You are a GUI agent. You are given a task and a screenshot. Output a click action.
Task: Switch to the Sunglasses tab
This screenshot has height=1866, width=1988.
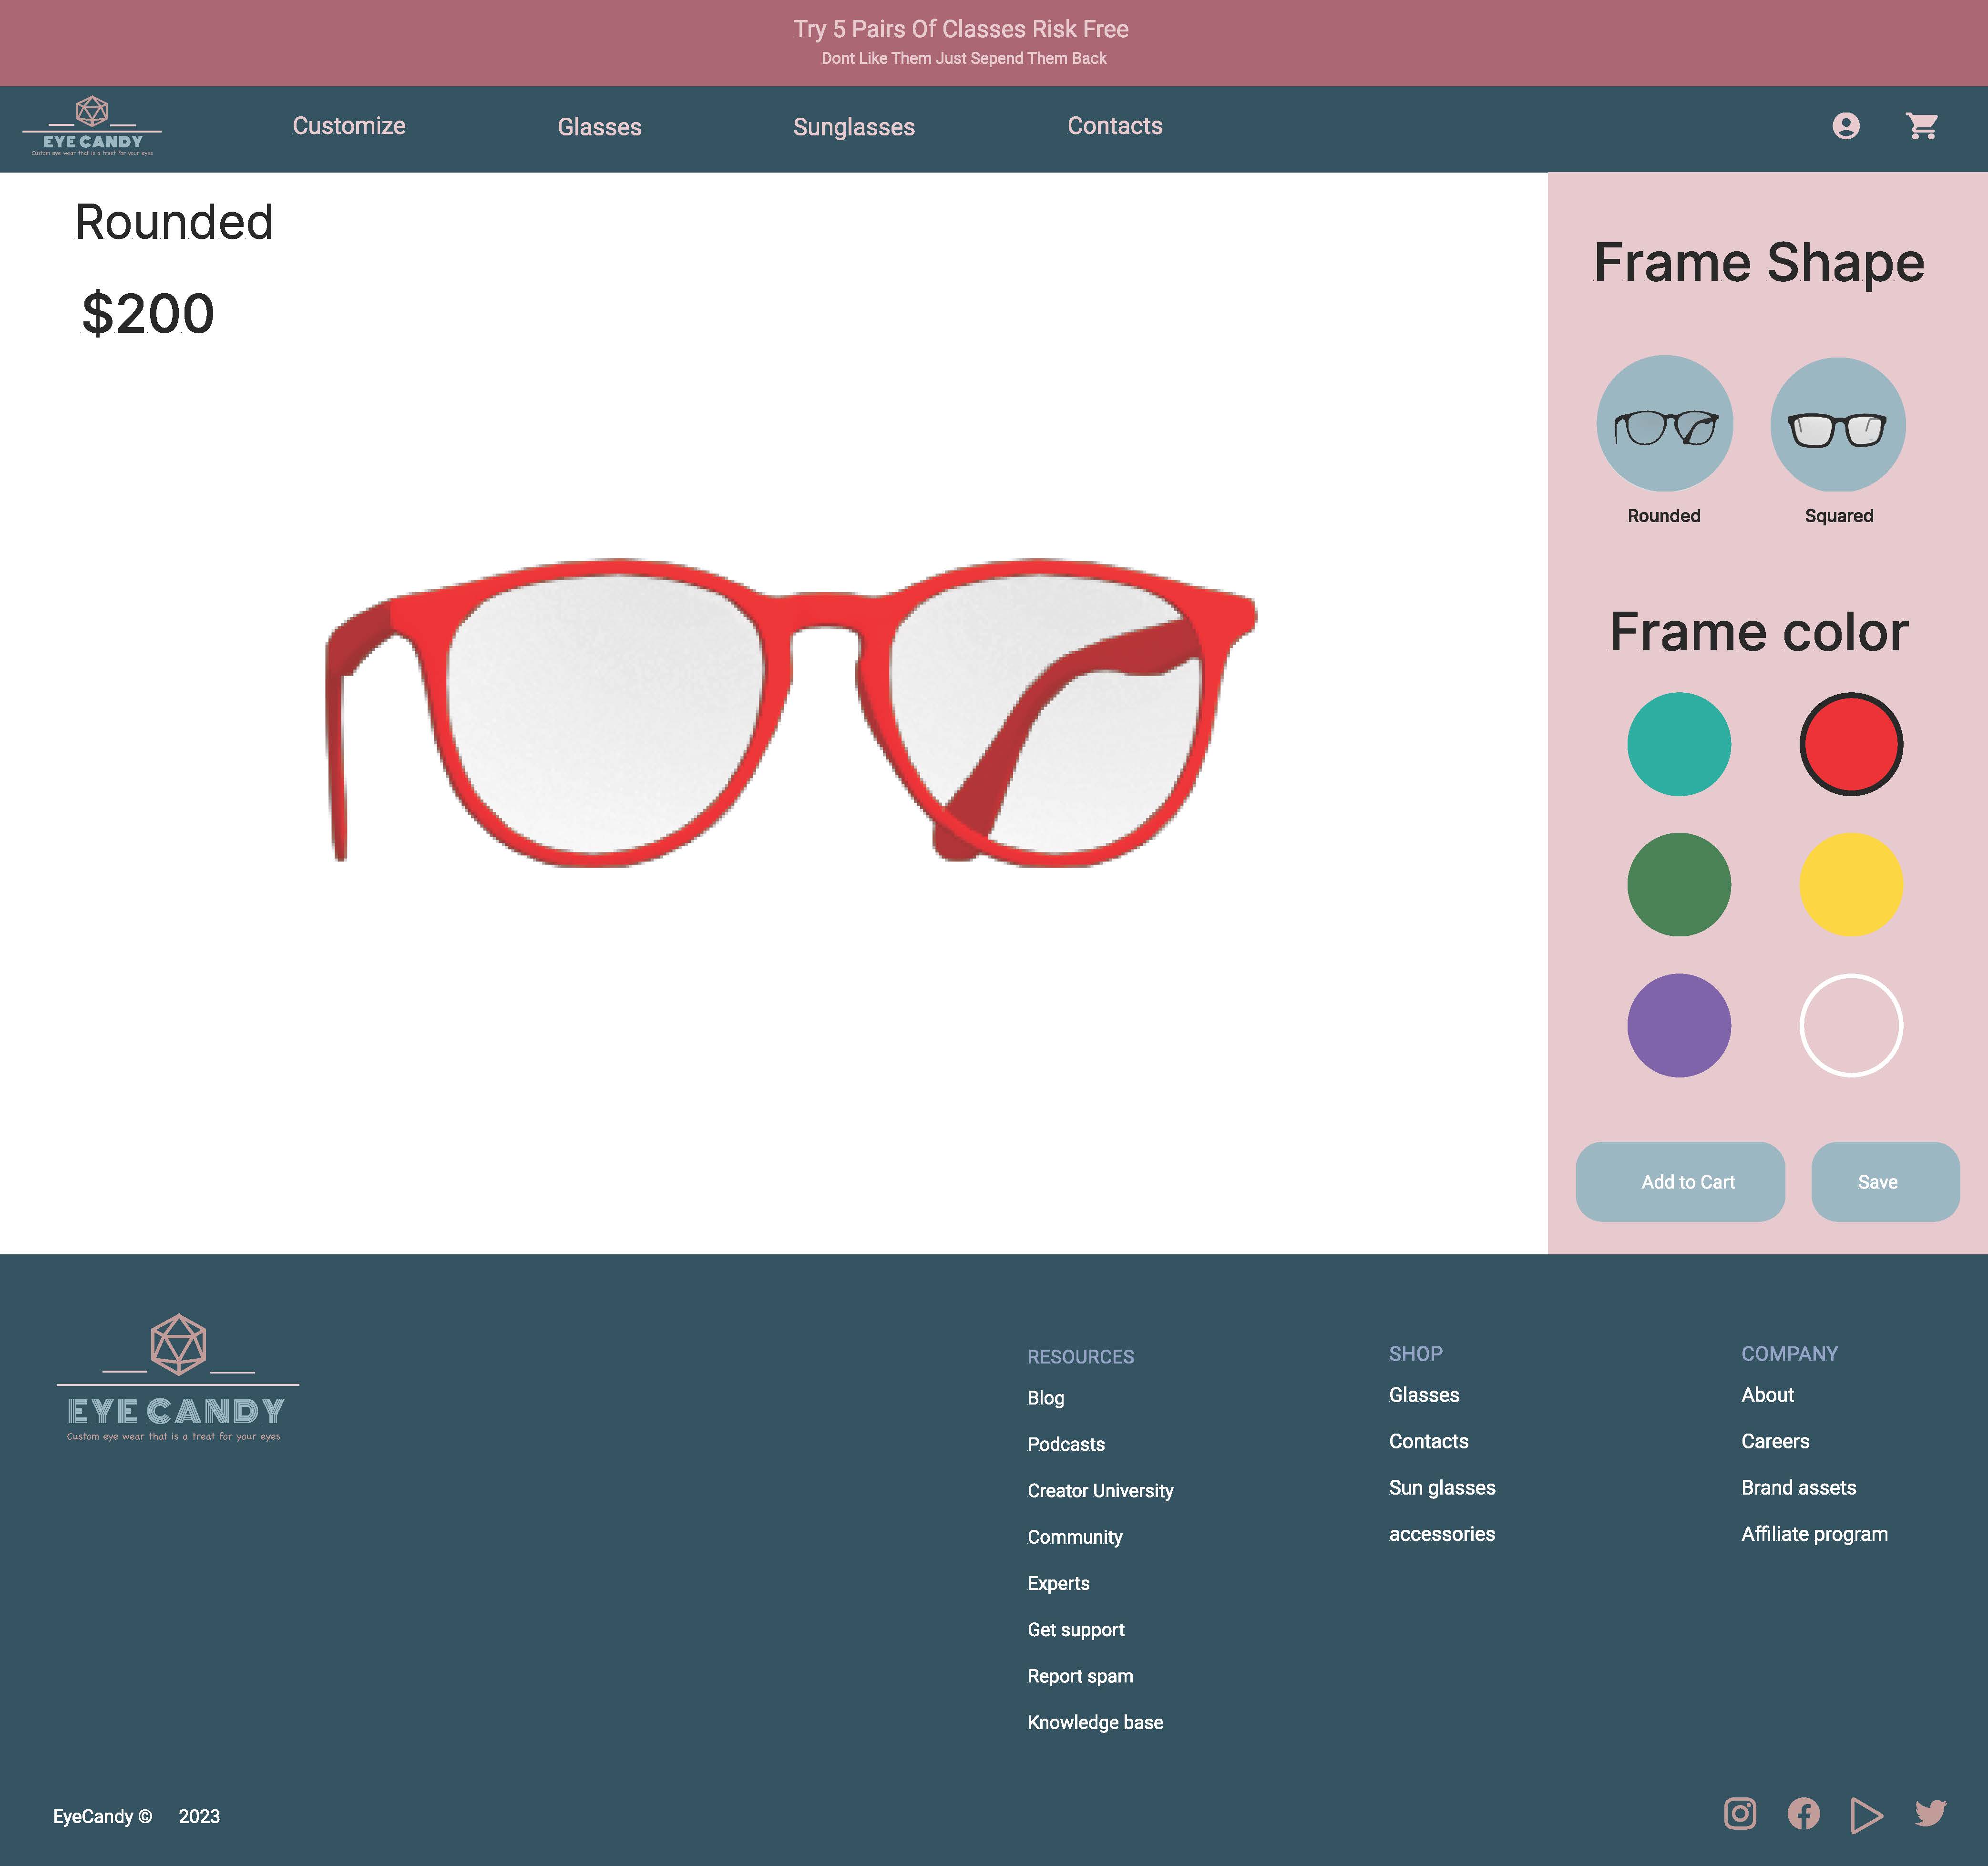click(854, 127)
